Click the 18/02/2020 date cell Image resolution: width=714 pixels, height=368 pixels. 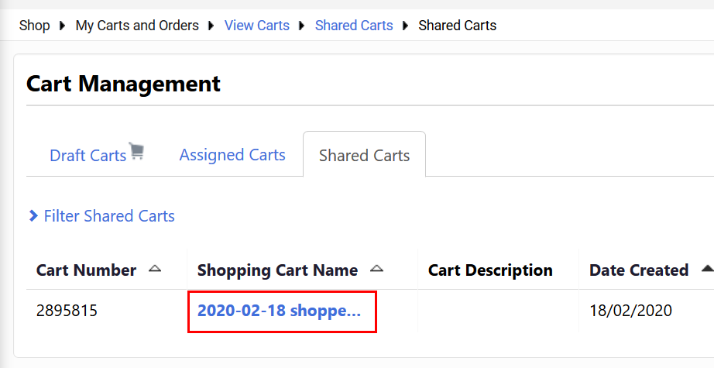point(630,311)
